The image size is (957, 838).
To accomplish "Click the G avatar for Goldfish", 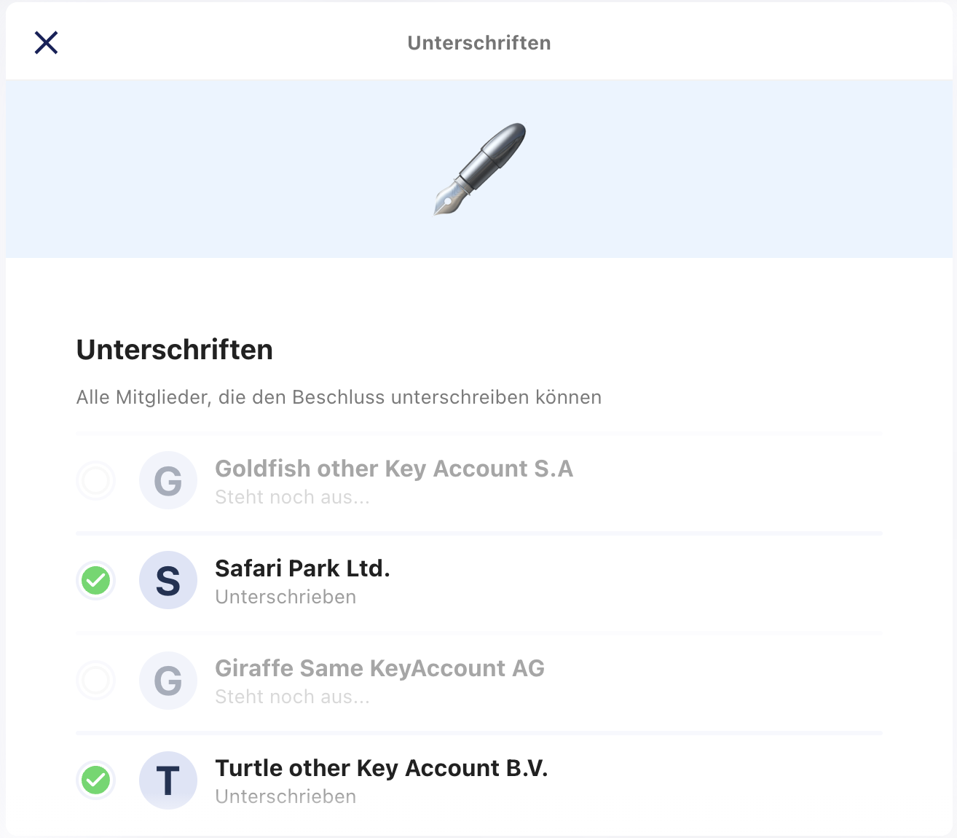I will 168,481.
